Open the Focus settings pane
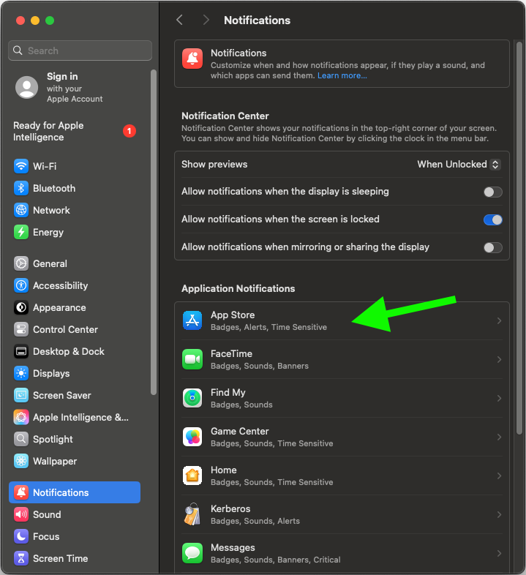The image size is (526, 575). pos(75,536)
